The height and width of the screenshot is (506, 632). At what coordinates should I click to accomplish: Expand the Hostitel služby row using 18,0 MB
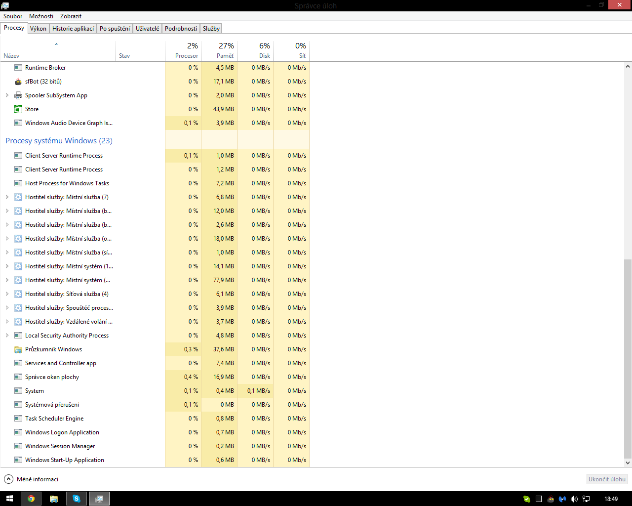[x=7, y=239]
